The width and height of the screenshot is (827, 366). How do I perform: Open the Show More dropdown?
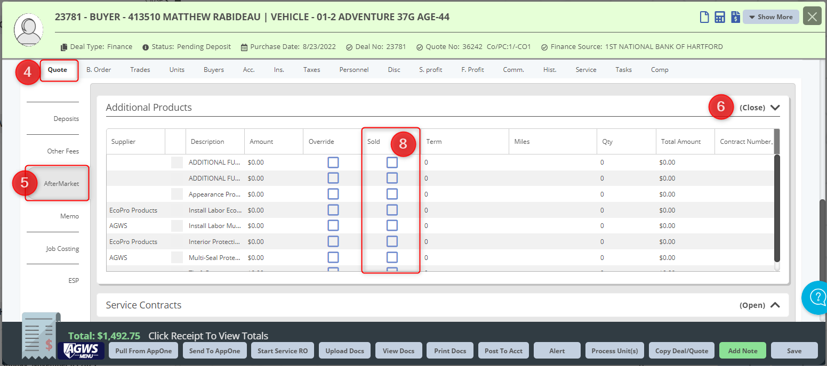coord(770,17)
